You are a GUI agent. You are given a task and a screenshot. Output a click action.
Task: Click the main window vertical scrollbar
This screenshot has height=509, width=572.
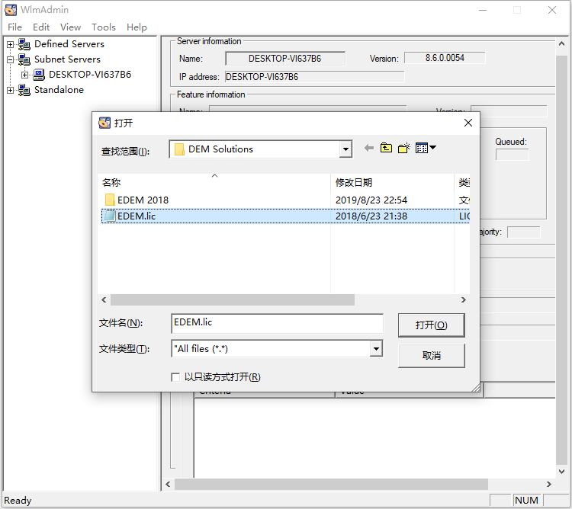(562, 260)
